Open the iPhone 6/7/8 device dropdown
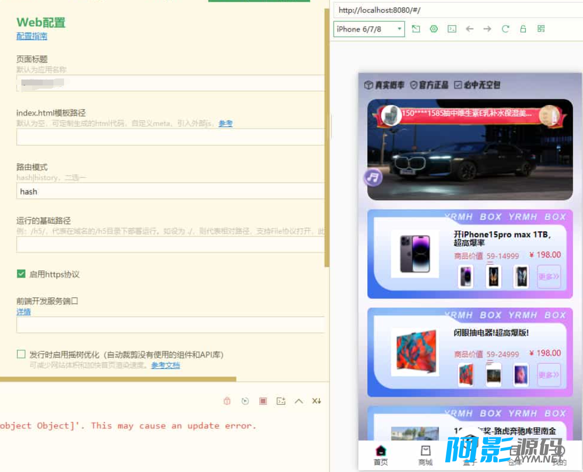The width and height of the screenshot is (583, 472). tap(369, 29)
